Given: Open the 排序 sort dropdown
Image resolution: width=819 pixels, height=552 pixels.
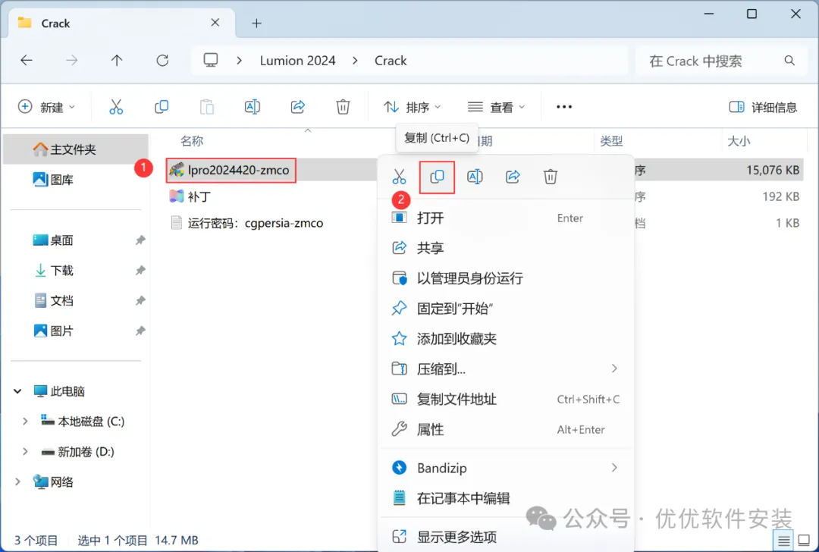Looking at the screenshot, I should [412, 107].
